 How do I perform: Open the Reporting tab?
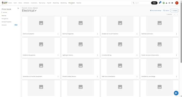click(56, 3)
